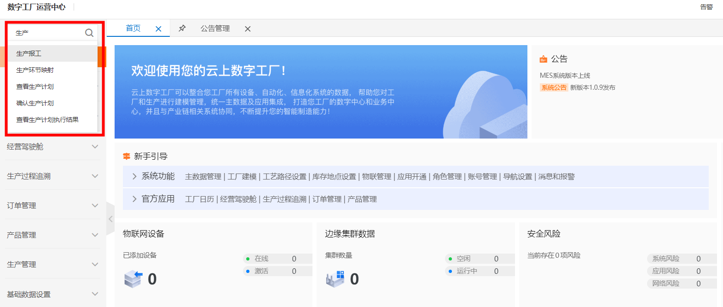723x307 pixels.
Task: Click the pin icon beside 公告管理 tab
Action: click(x=182, y=28)
